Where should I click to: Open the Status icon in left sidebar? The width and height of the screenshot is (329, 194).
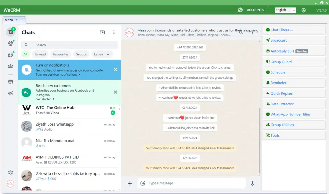[x=10, y=43]
